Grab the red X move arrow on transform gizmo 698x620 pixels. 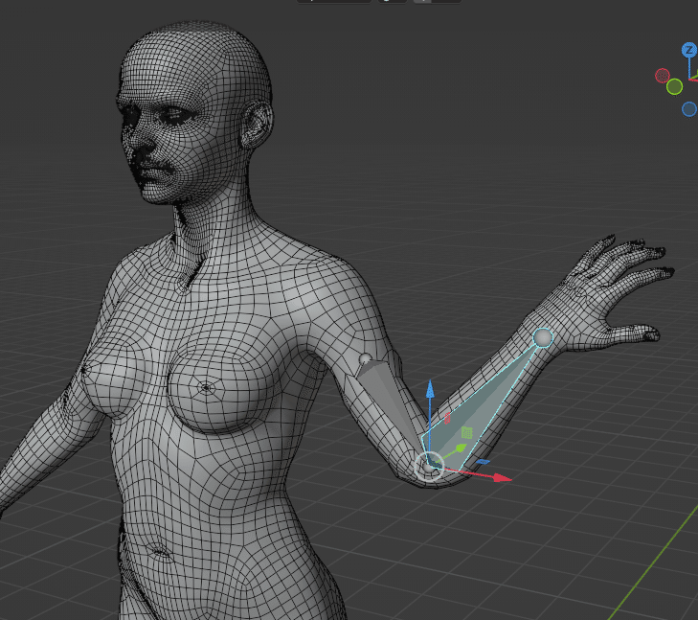pyautogui.click(x=502, y=478)
